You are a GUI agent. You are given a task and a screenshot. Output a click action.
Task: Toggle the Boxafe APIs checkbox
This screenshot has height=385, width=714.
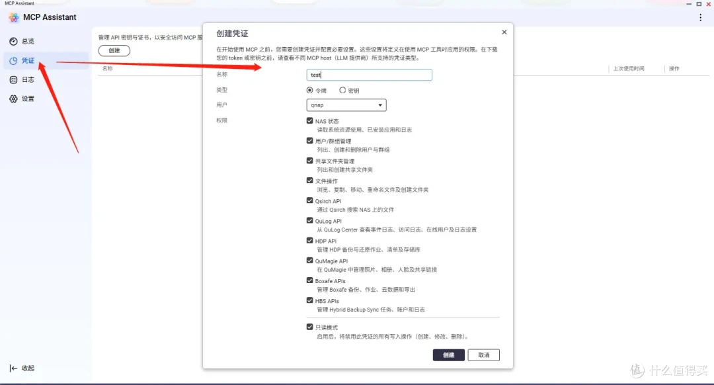(309, 280)
